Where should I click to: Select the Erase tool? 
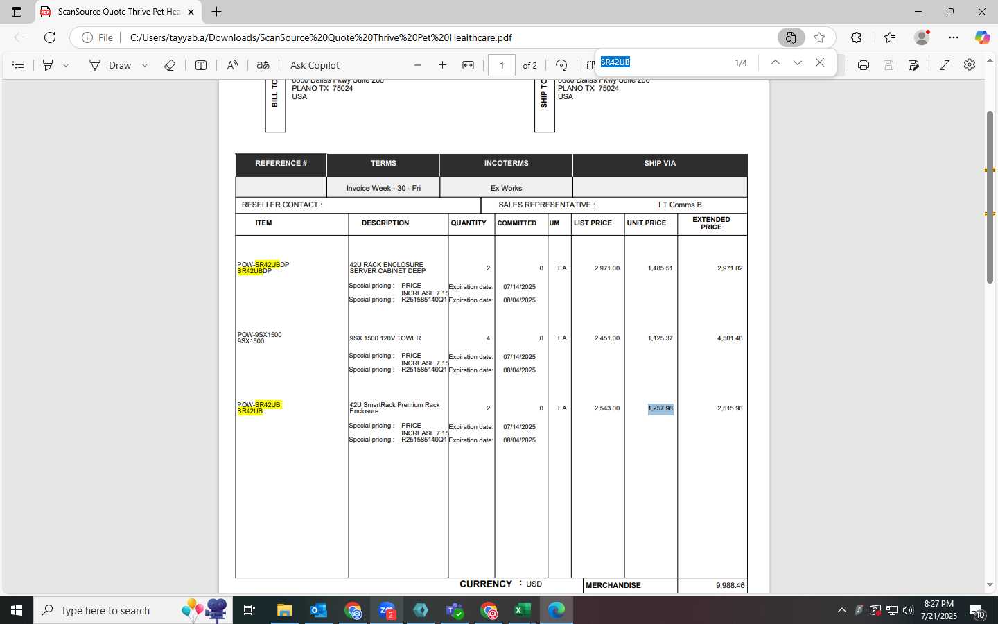coord(170,65)
